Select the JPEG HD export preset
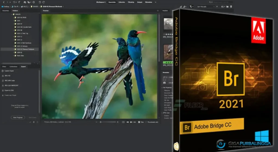This screenshot has height=152, width=278. click(6, 76)
